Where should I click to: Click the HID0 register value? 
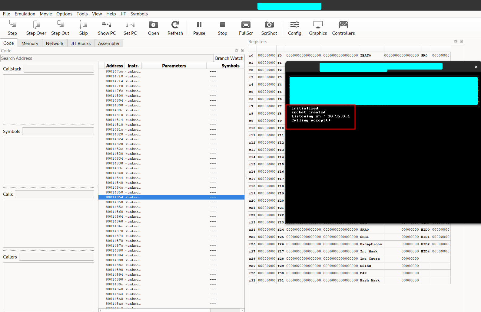(441, 229)
